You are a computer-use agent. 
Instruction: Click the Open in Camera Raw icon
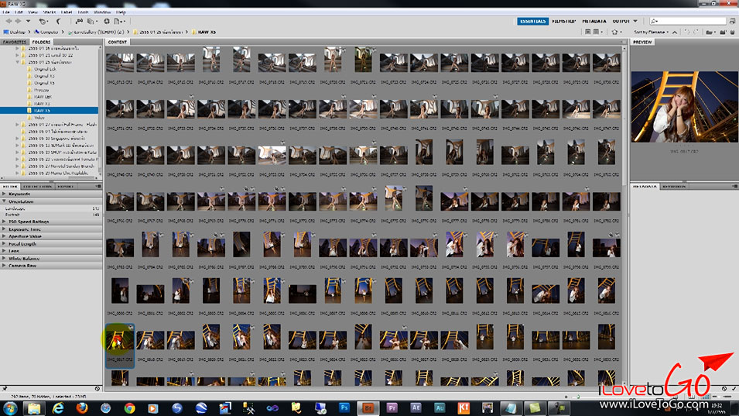(x=107, y=21)
